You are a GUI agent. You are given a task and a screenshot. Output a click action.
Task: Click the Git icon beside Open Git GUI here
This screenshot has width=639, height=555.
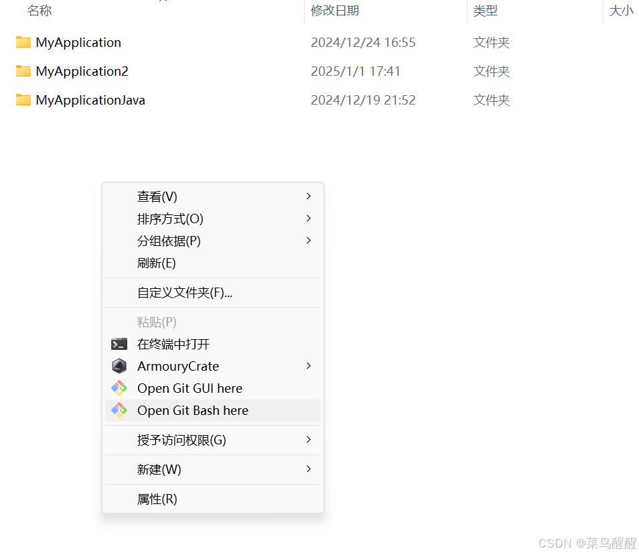[119, 388]
